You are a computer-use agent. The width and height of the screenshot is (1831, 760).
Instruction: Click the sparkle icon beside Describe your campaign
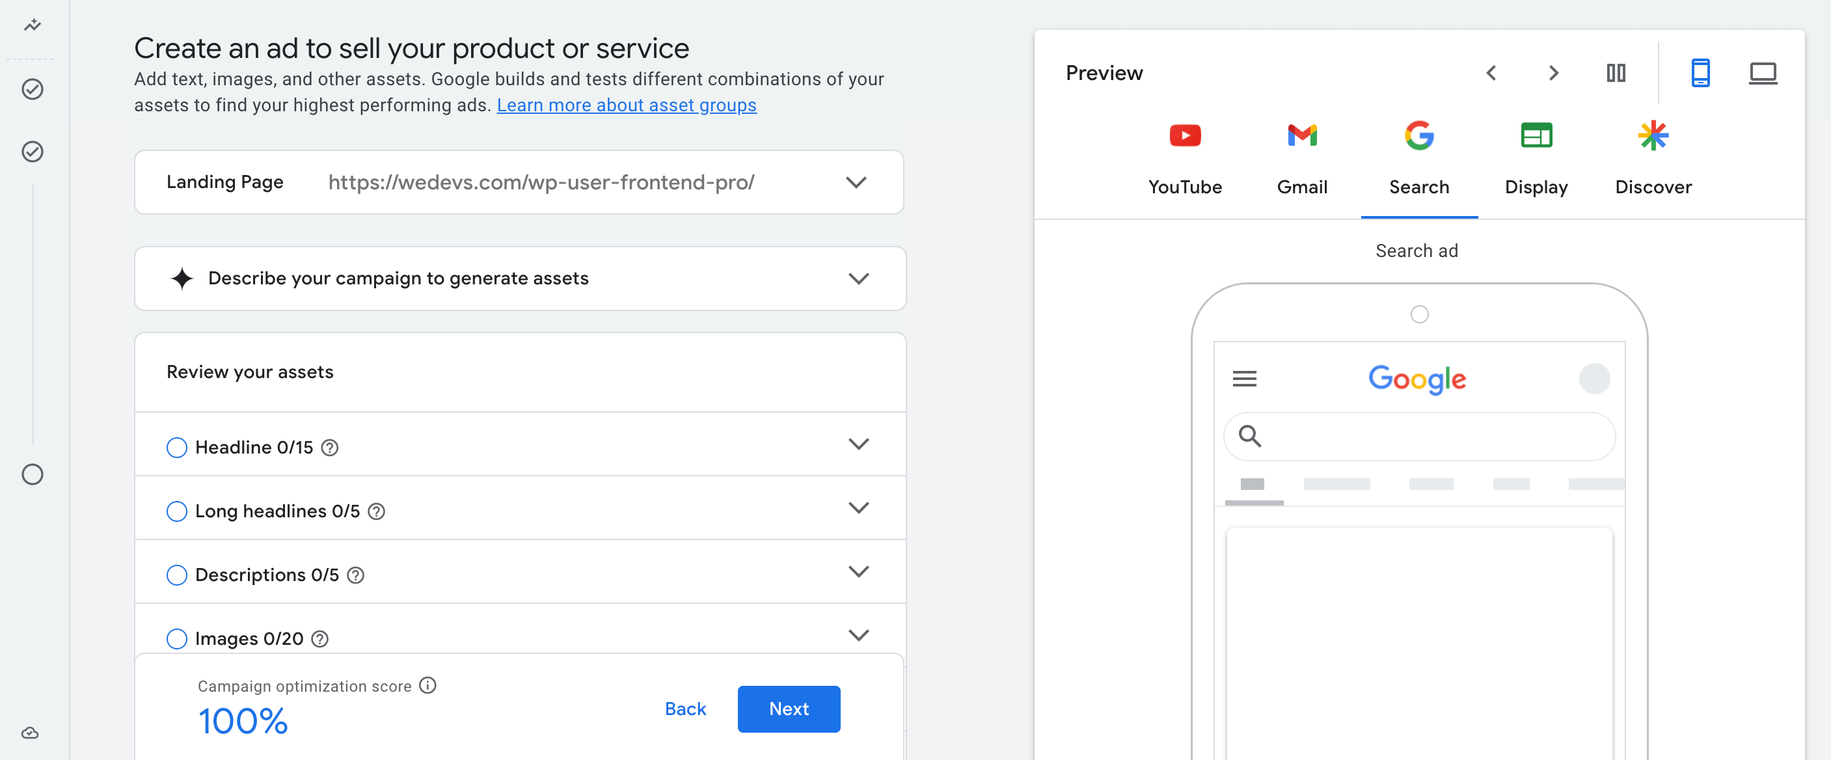182,278
